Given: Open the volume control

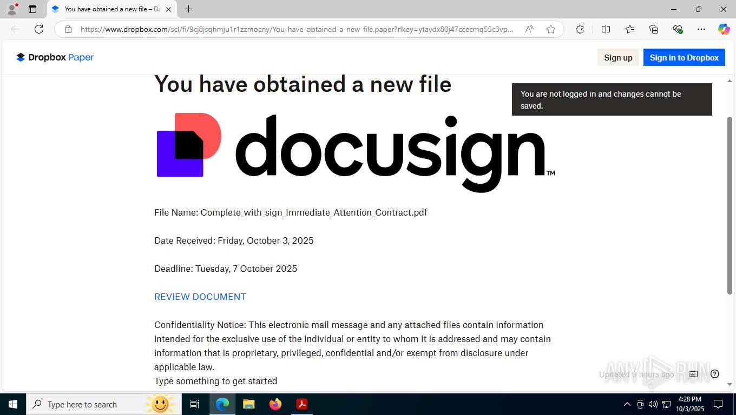Looking at the screenshot, I should [x=653, y=404].
